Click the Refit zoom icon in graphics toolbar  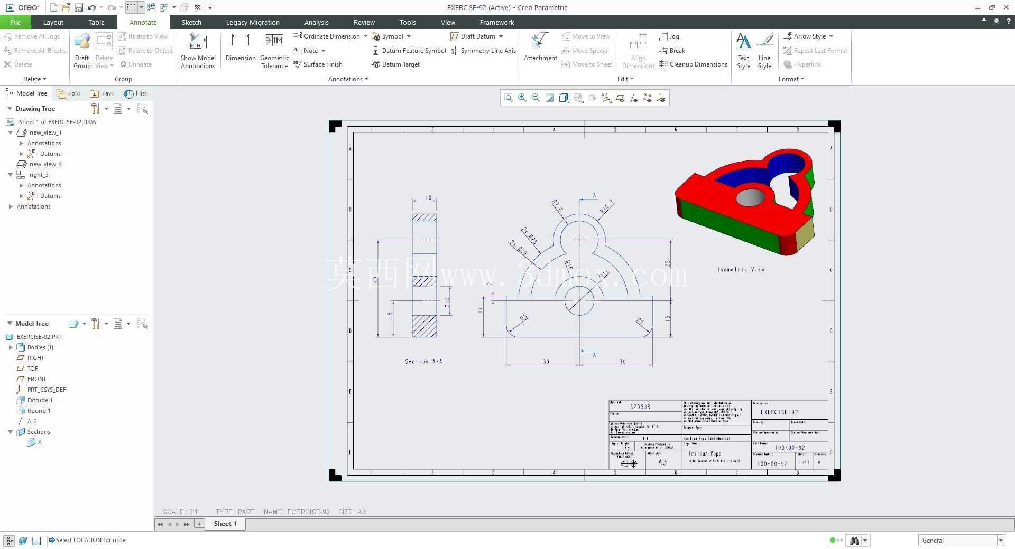click(508, 98)
